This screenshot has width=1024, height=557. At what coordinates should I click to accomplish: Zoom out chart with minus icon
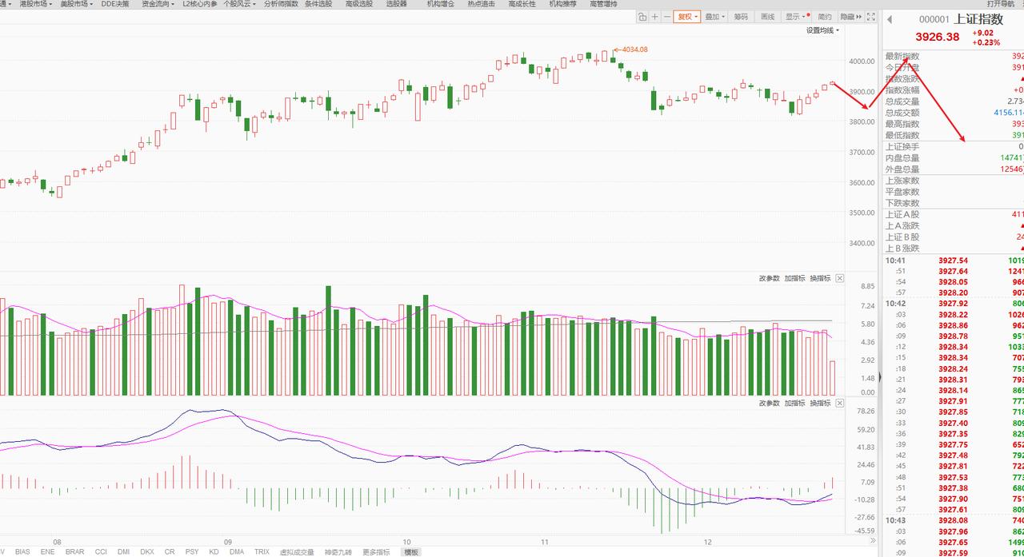[x=666, y=16]
